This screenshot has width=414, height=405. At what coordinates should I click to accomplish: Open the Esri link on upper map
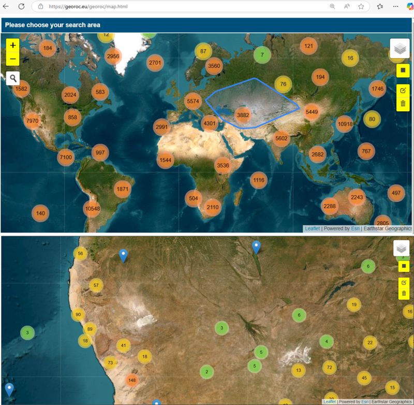[x=355, y=228]
